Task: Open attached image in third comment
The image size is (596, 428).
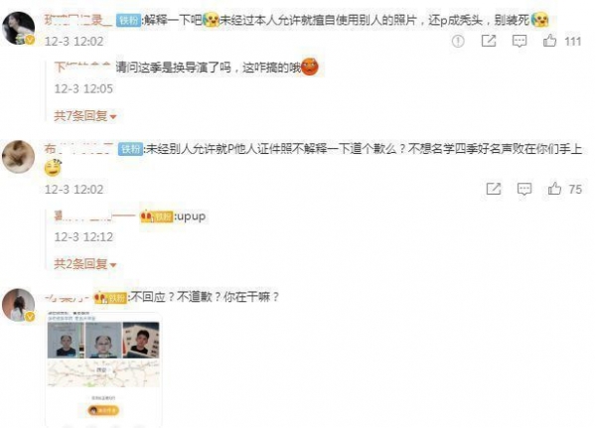Action: click(103, 368)
